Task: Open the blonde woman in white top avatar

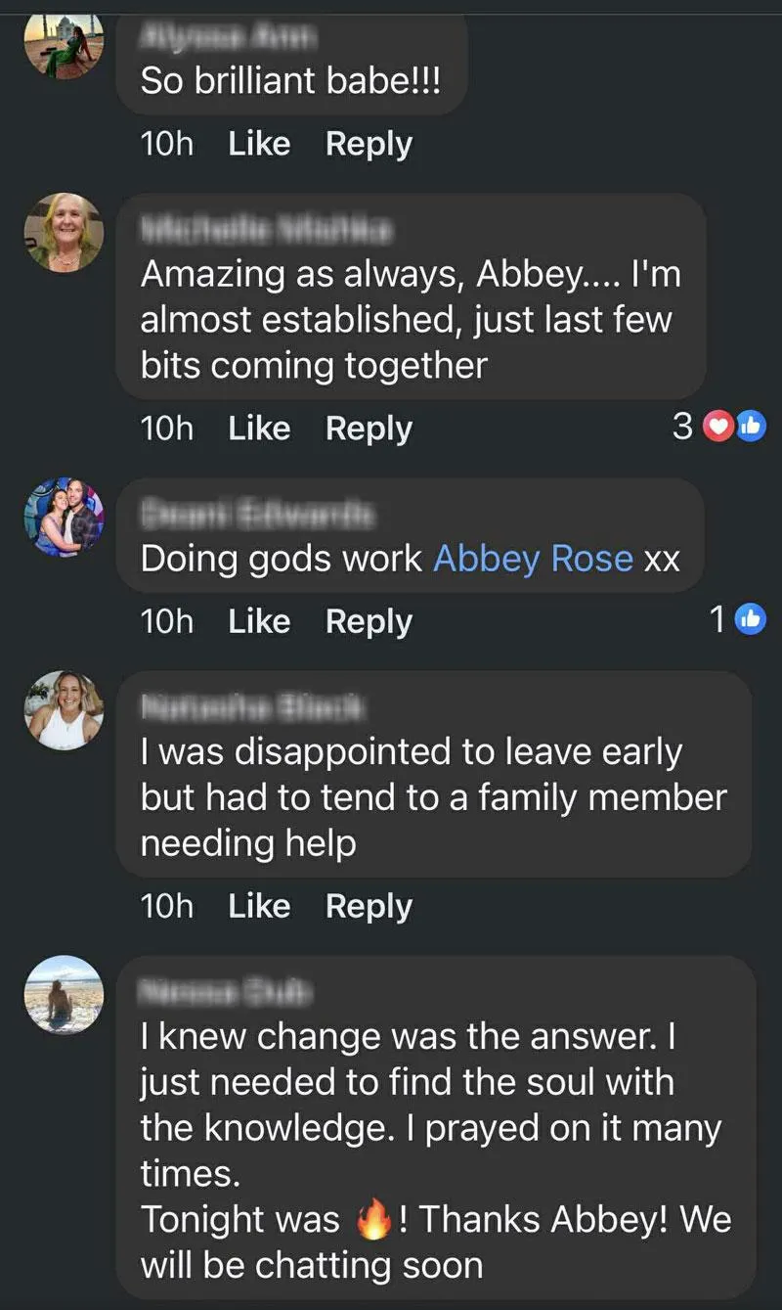Action: click(x=64, y=711)
